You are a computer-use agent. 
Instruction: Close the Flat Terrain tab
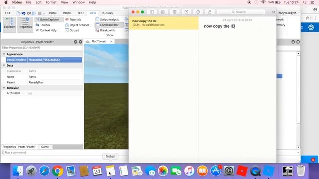111,41
